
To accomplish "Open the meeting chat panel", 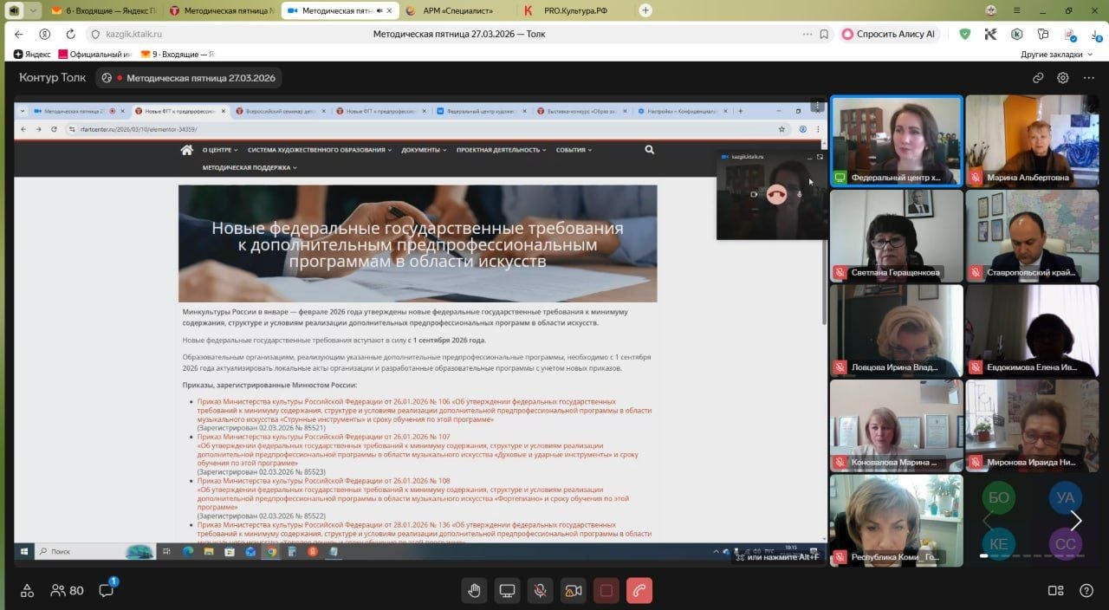I will point(107,591).
